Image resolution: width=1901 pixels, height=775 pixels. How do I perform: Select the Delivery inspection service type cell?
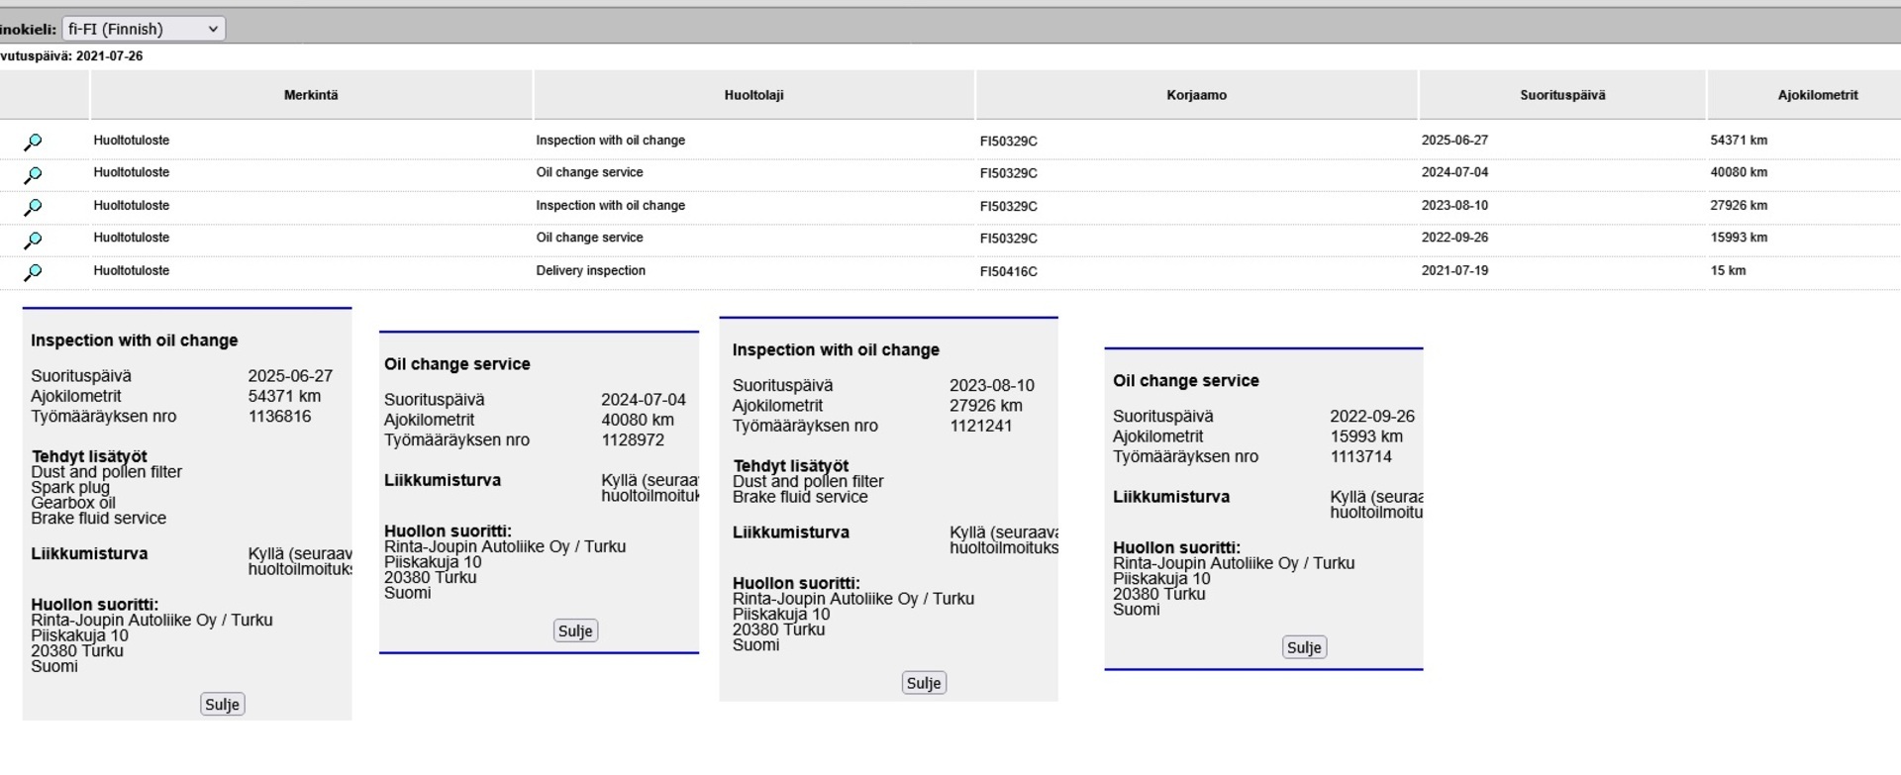tap(591, 271)
